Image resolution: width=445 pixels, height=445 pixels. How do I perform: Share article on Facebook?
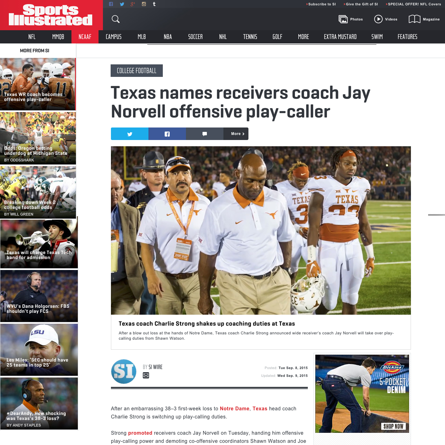167,134
